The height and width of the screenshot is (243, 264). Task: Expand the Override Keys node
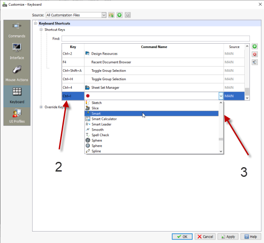pos(41,107)
